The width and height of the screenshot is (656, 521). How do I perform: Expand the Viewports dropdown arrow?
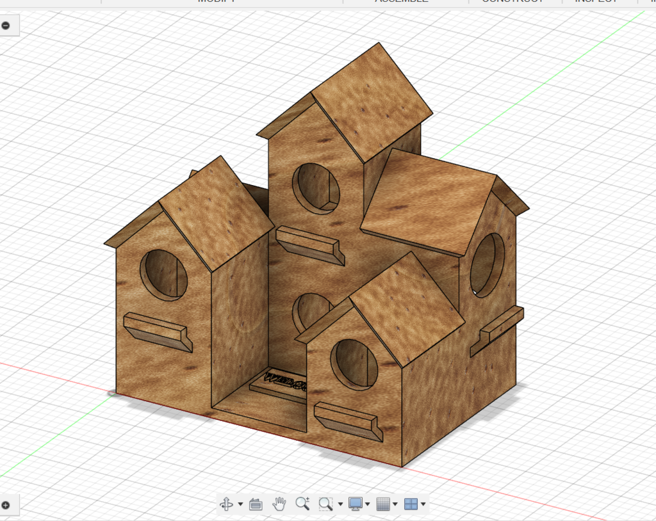[x=423, y=504]
